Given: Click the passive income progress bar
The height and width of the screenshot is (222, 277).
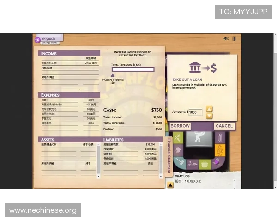Looking at the screenshot, I should pyautogui.click(x=132, y=70).
